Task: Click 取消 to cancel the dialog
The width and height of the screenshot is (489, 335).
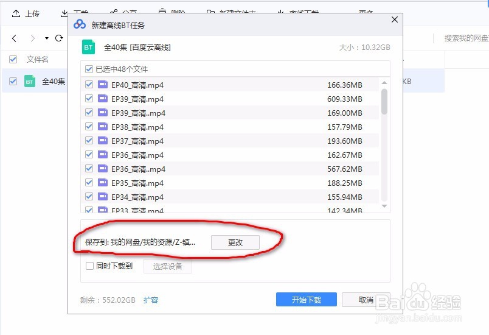Action: point(366,300)
